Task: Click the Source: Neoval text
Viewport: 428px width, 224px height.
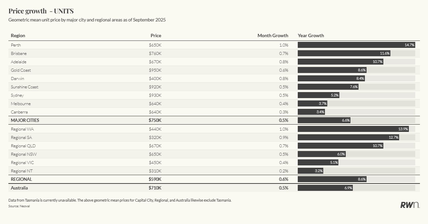Action: click(x=19, y=206)
